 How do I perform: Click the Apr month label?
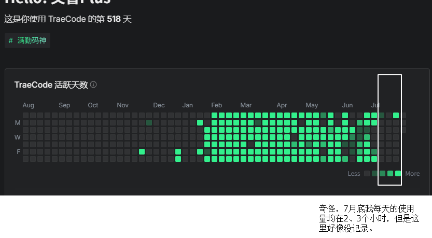(x=282, y=105)
